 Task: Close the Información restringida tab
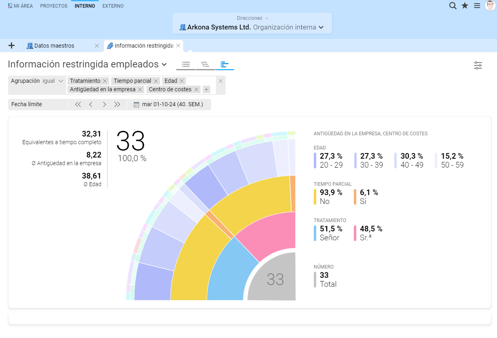tap(178, 46)
